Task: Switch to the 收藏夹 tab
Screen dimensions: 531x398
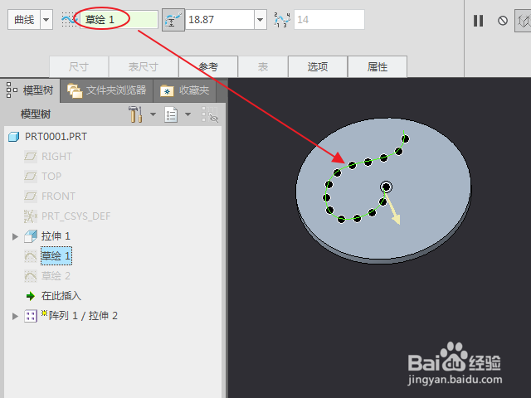Action: click(184, 90)
